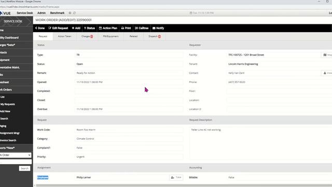The image size is (332, 187).
Task: Click the SERVICE DESK sidebar header
Action: coord(15,21)
